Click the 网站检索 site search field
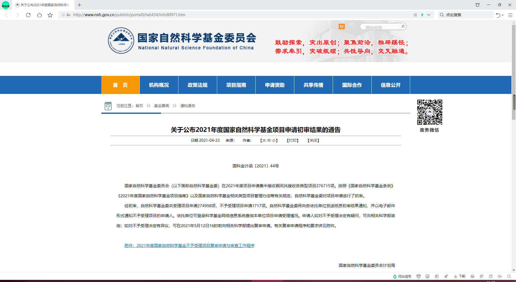516x282 pixels. click(380, 27)
